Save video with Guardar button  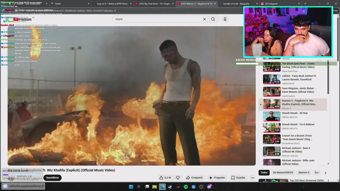click(x=238, y=178)
